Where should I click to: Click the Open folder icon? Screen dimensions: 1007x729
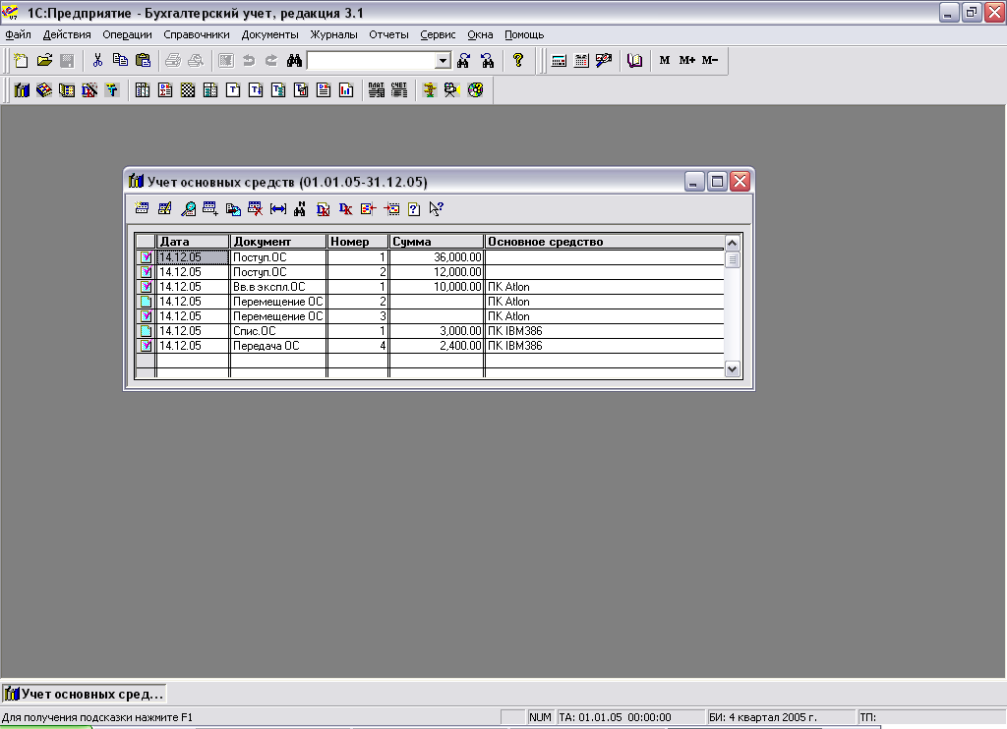44,60
